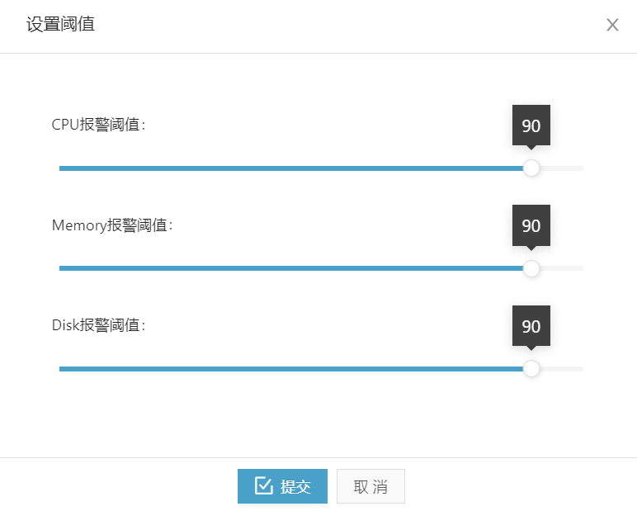Click gray unfilled end of Disk slider
The height and width of the screenshot is (511, 637).
tap(561, 369)
